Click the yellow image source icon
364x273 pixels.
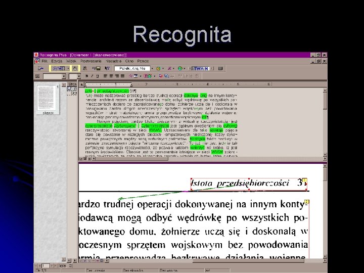[159, 68]
